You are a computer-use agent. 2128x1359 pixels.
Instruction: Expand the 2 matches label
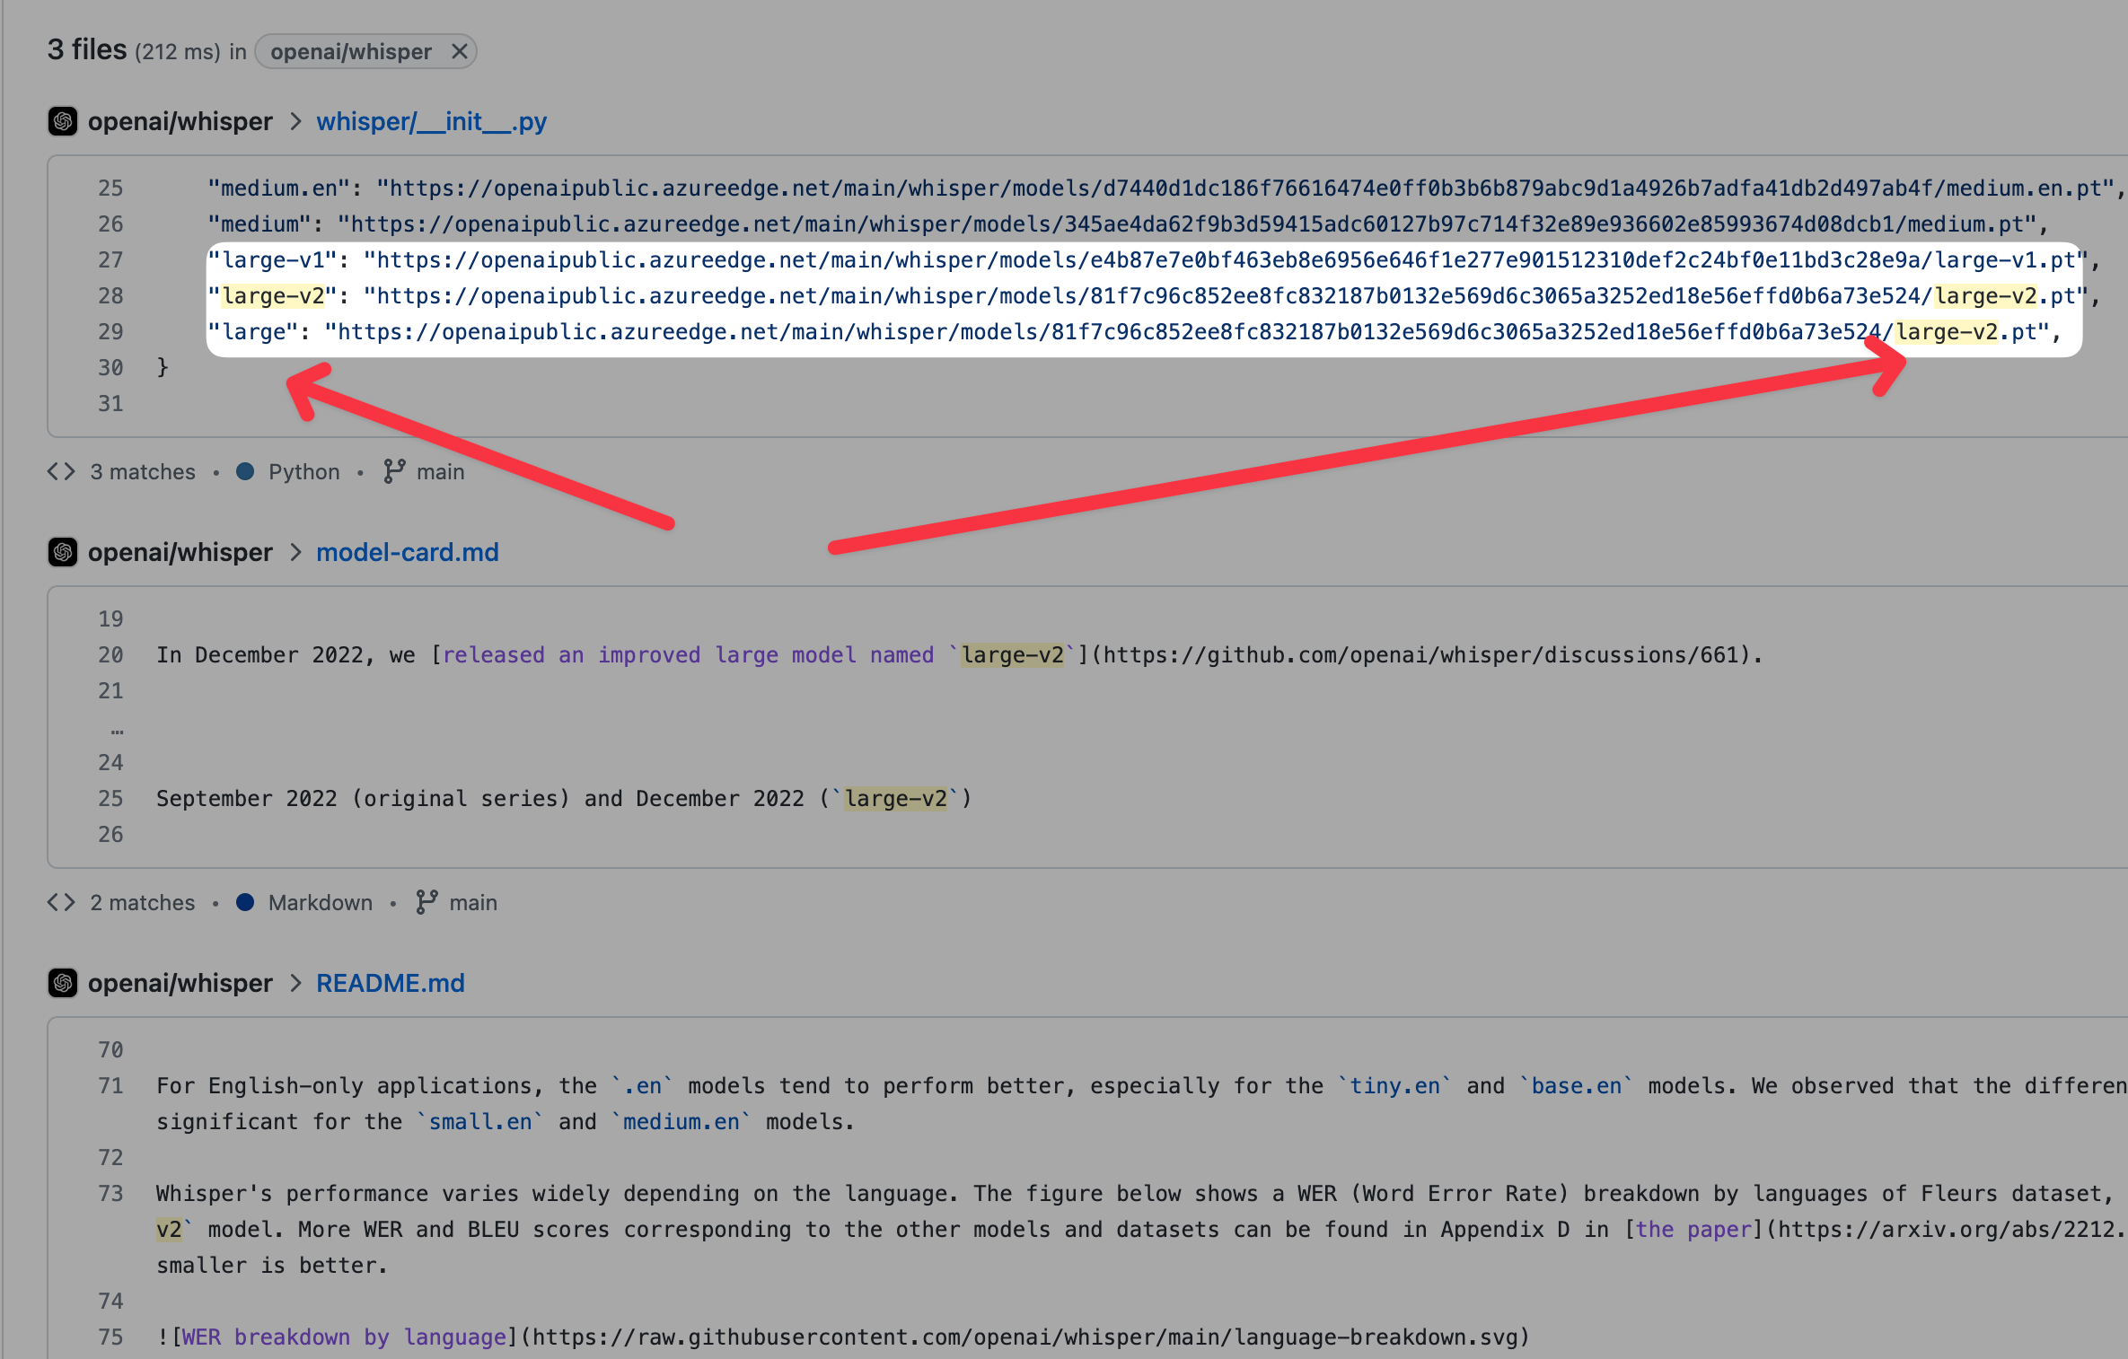coord(143,902)
